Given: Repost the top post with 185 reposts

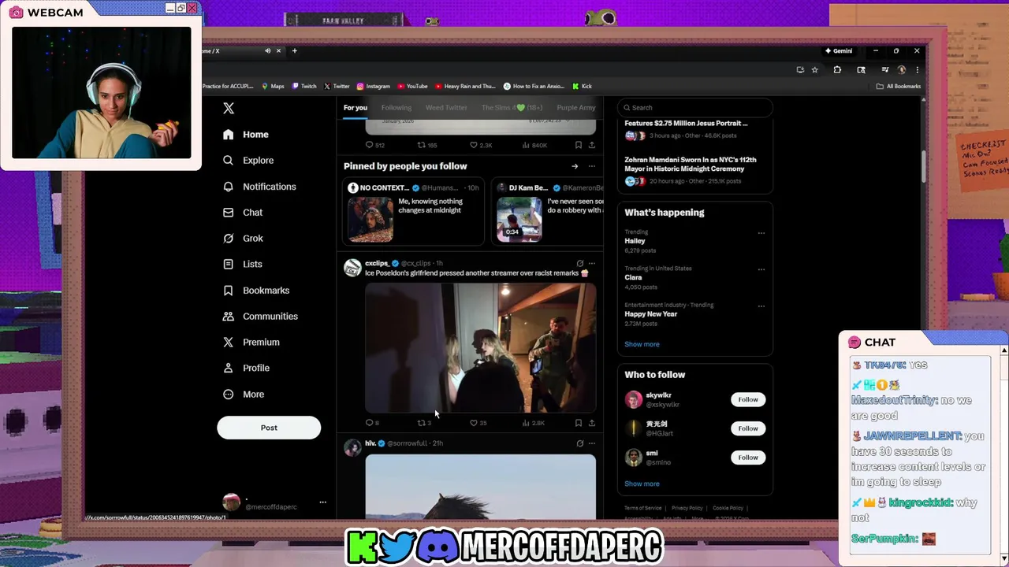Looking at the screenshot, I should click(x=422, y=145).
